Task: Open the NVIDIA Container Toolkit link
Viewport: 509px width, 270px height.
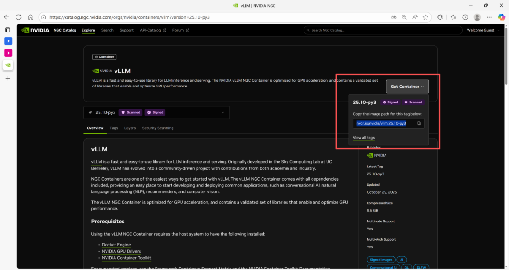Action: pos(126,258)
